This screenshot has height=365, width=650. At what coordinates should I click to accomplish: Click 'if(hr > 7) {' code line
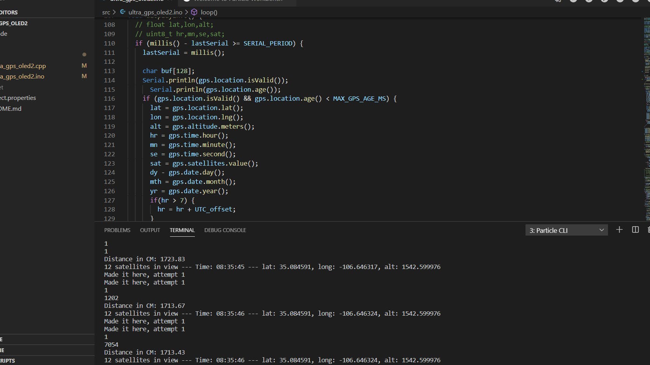coord(172,200)
